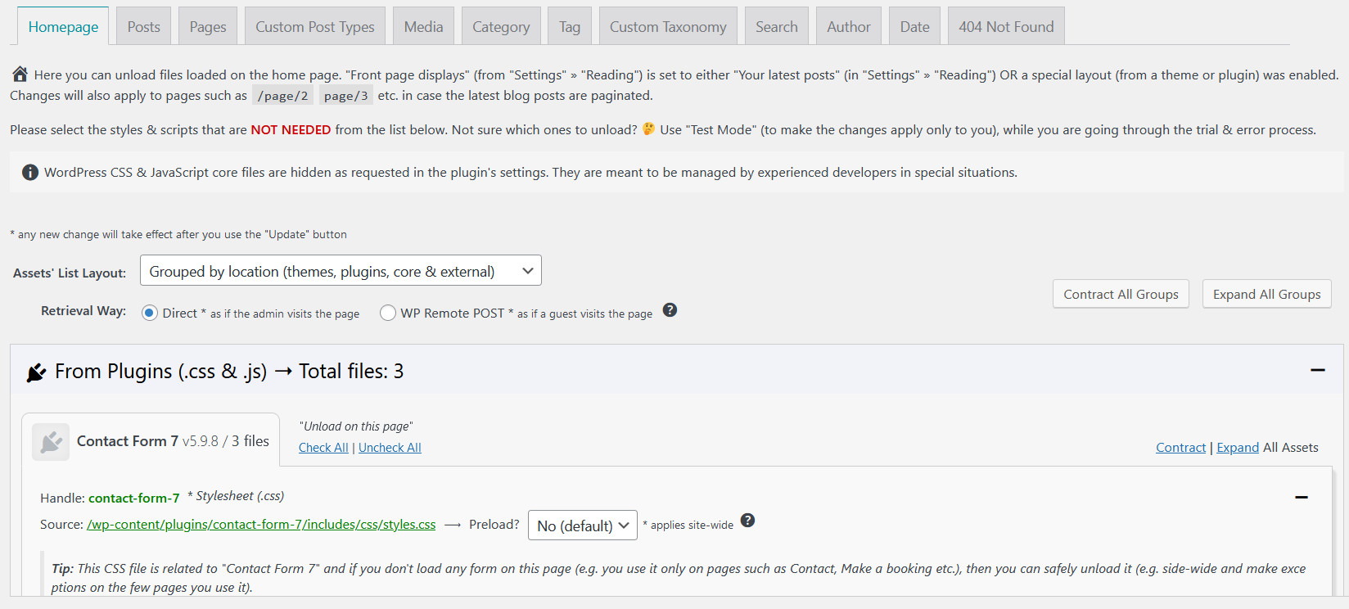Click the Stylesheet (.css) label
1349x609 pixels.
(237, 496)
